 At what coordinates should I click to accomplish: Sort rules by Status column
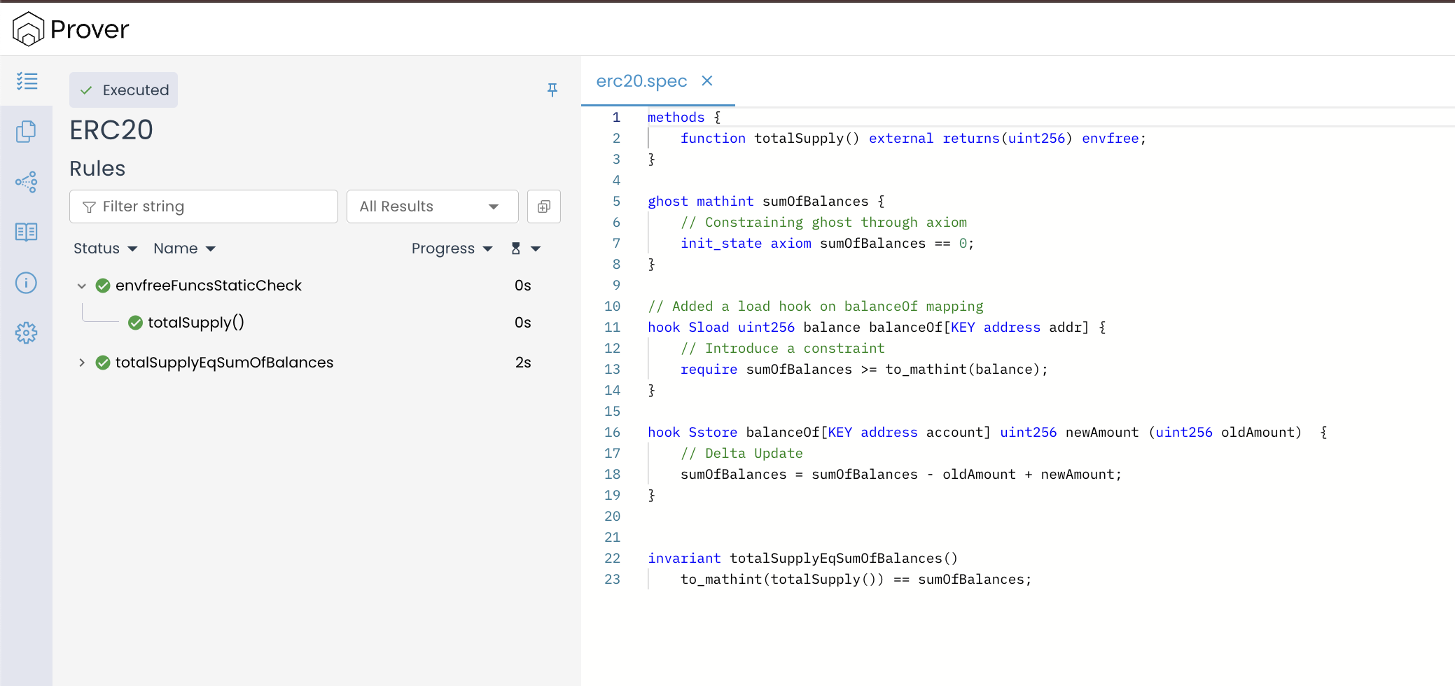(105, 248)
